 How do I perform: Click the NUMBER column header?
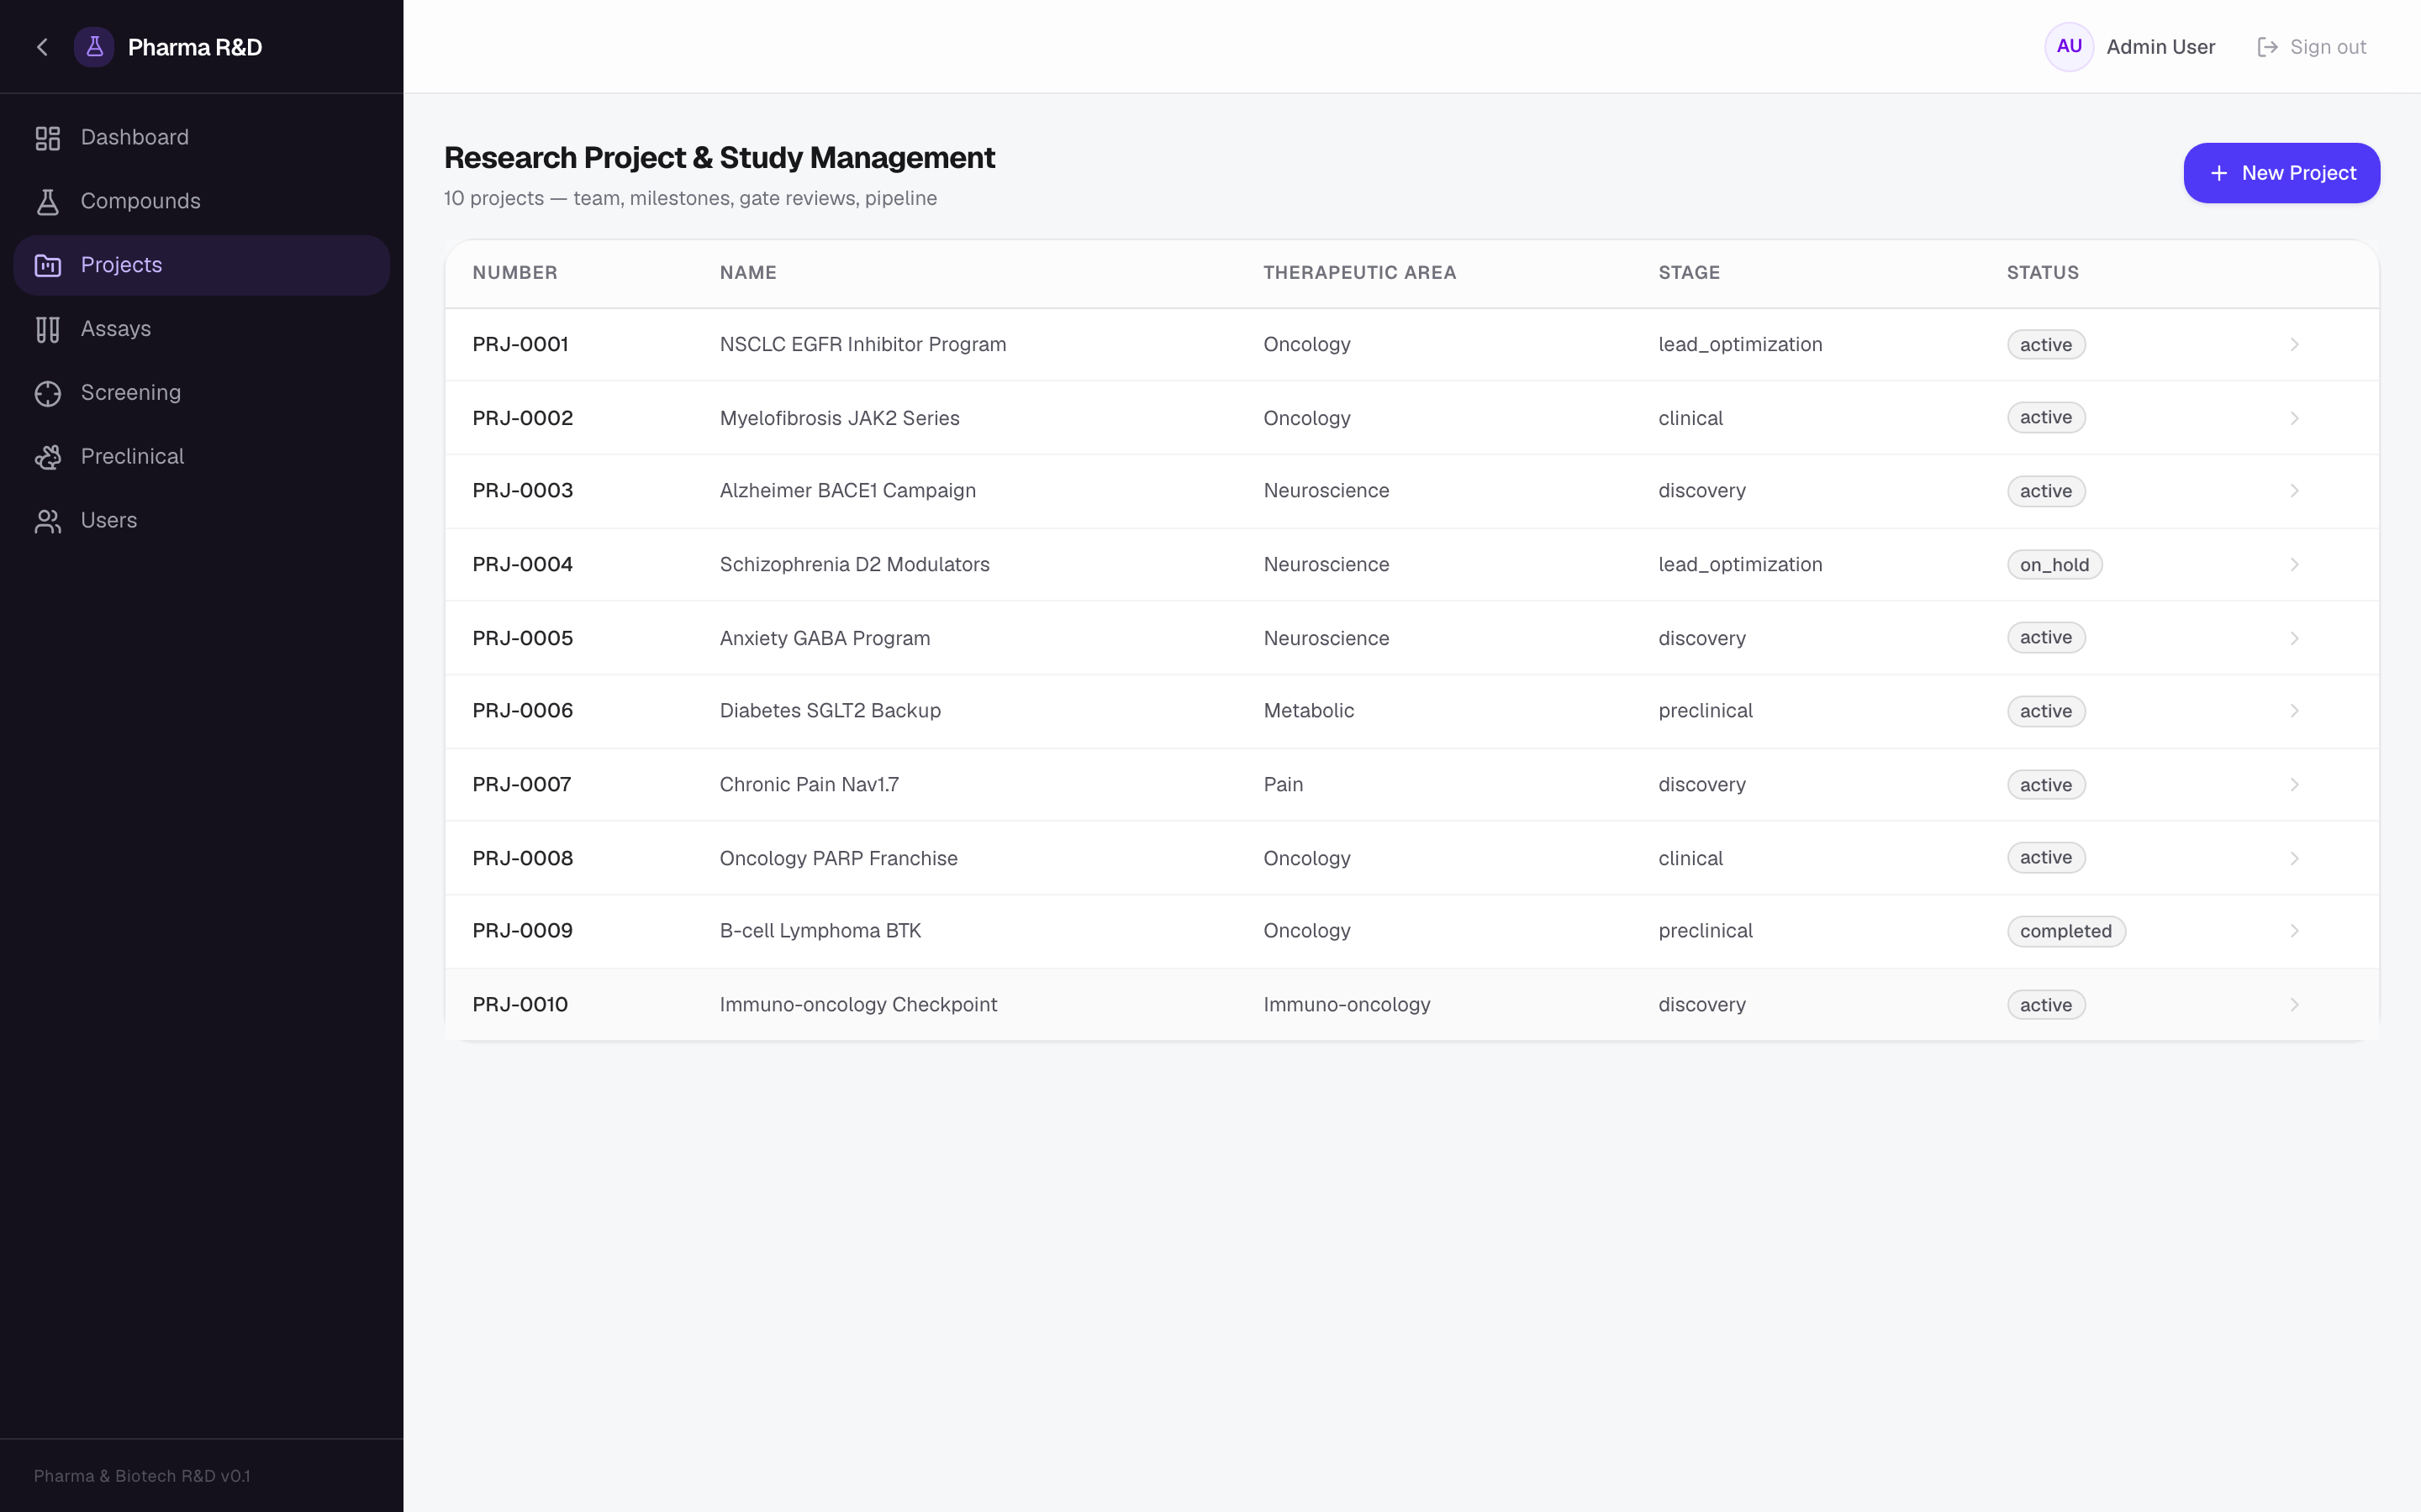point(514,273)
